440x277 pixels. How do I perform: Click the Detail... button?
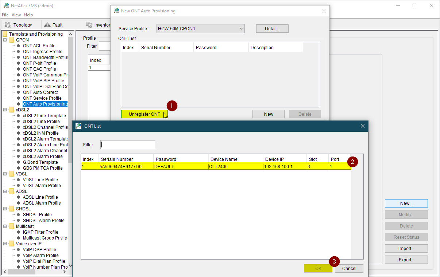click(272, 29)
